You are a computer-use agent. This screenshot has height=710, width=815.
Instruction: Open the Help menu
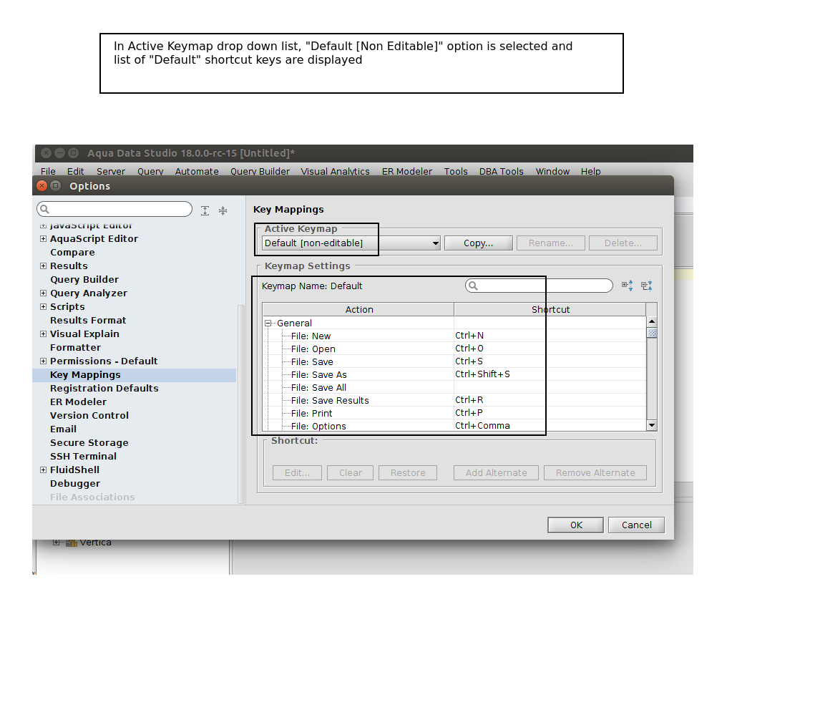[590, 171]
